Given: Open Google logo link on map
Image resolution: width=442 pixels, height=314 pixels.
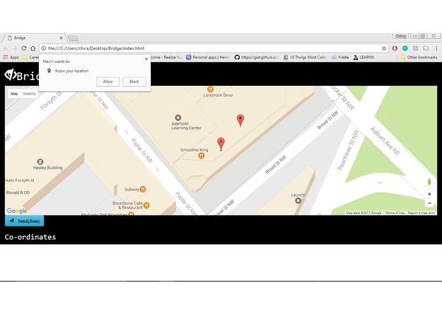Looking at the screenshot, I should click(x=17, y=210).
